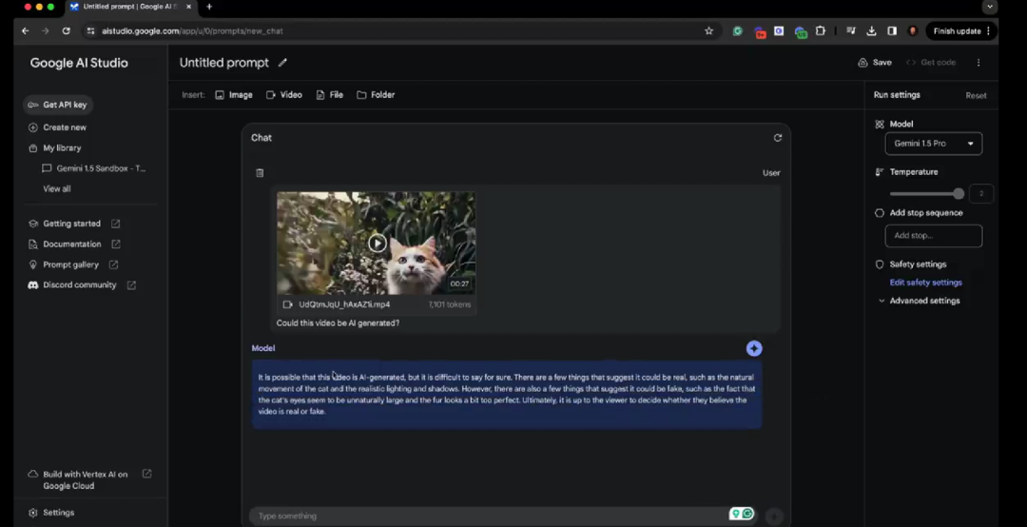Image resolution: width=1027 pixels, height=527 pixels.
Task: Click the browser forward arrow
Action: (46, 30)
